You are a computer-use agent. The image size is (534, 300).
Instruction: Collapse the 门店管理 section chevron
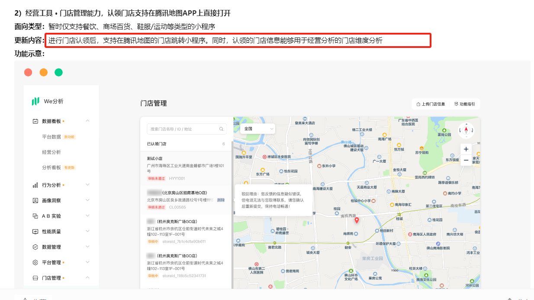tap(88, 278)
